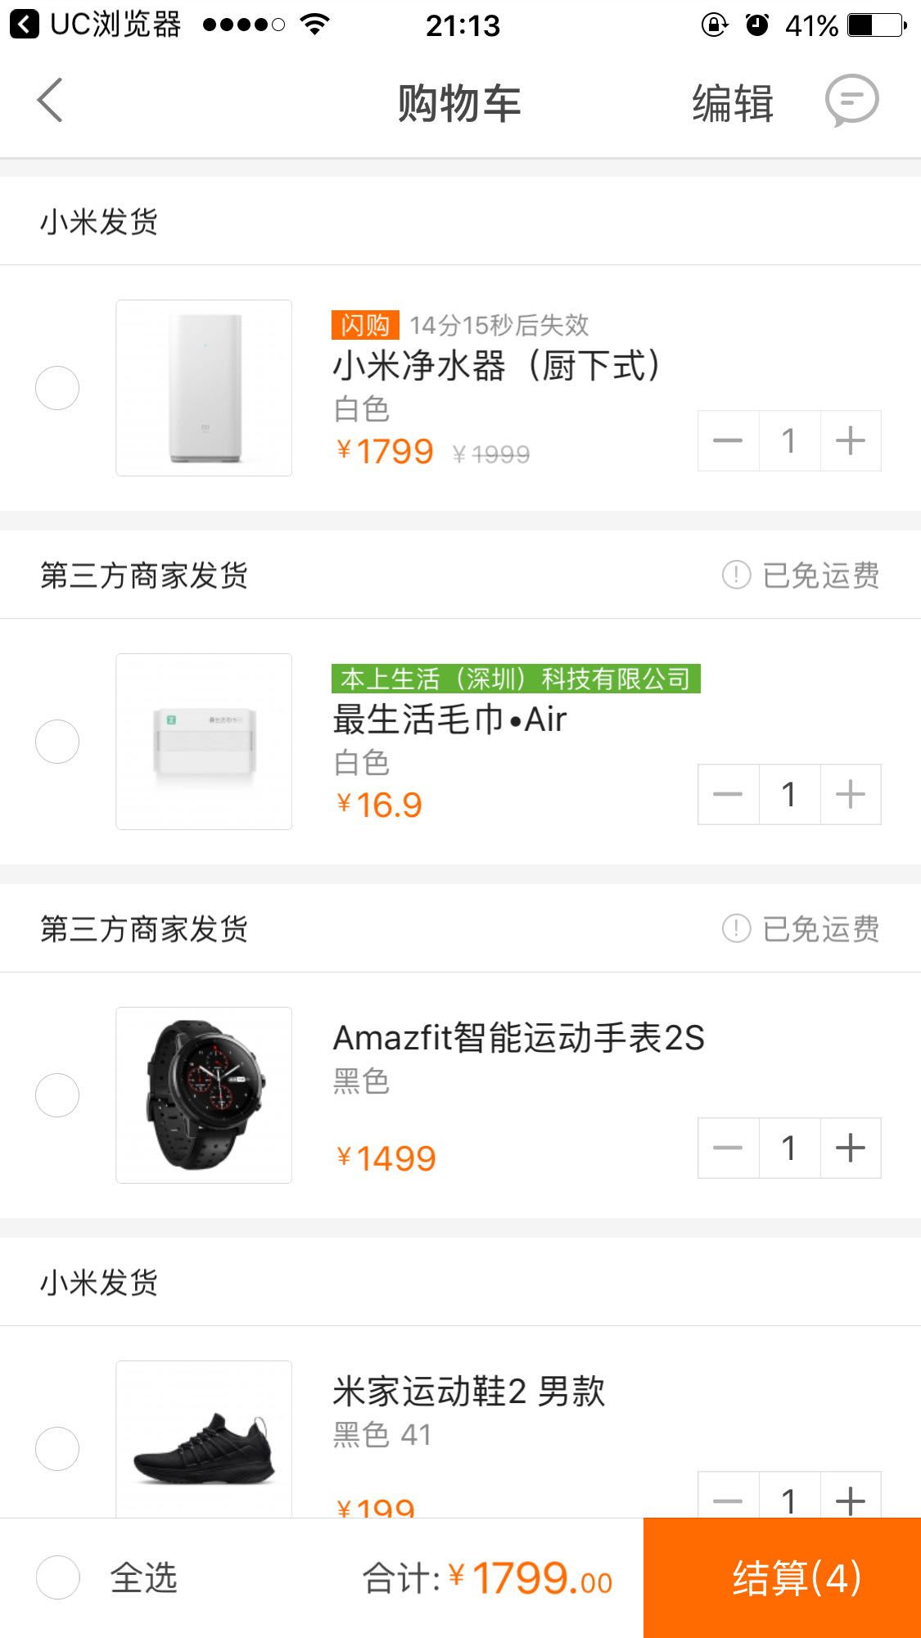Viewport: 921px width, 1638px height.
Task: Tap the sneaker product thumbnail
Action: pos(204,1439)
